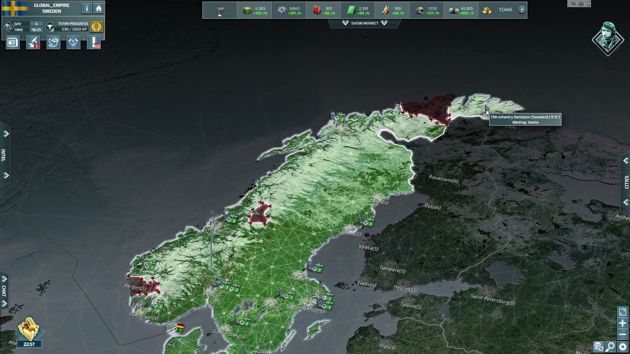Select the Bergen(5) city label

(x=136, y=287)
